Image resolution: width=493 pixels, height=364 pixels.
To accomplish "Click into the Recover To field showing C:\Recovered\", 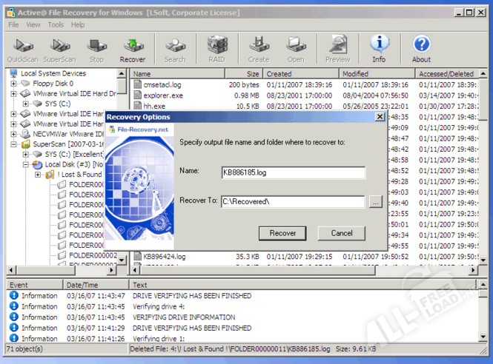I will click(293, 202).
